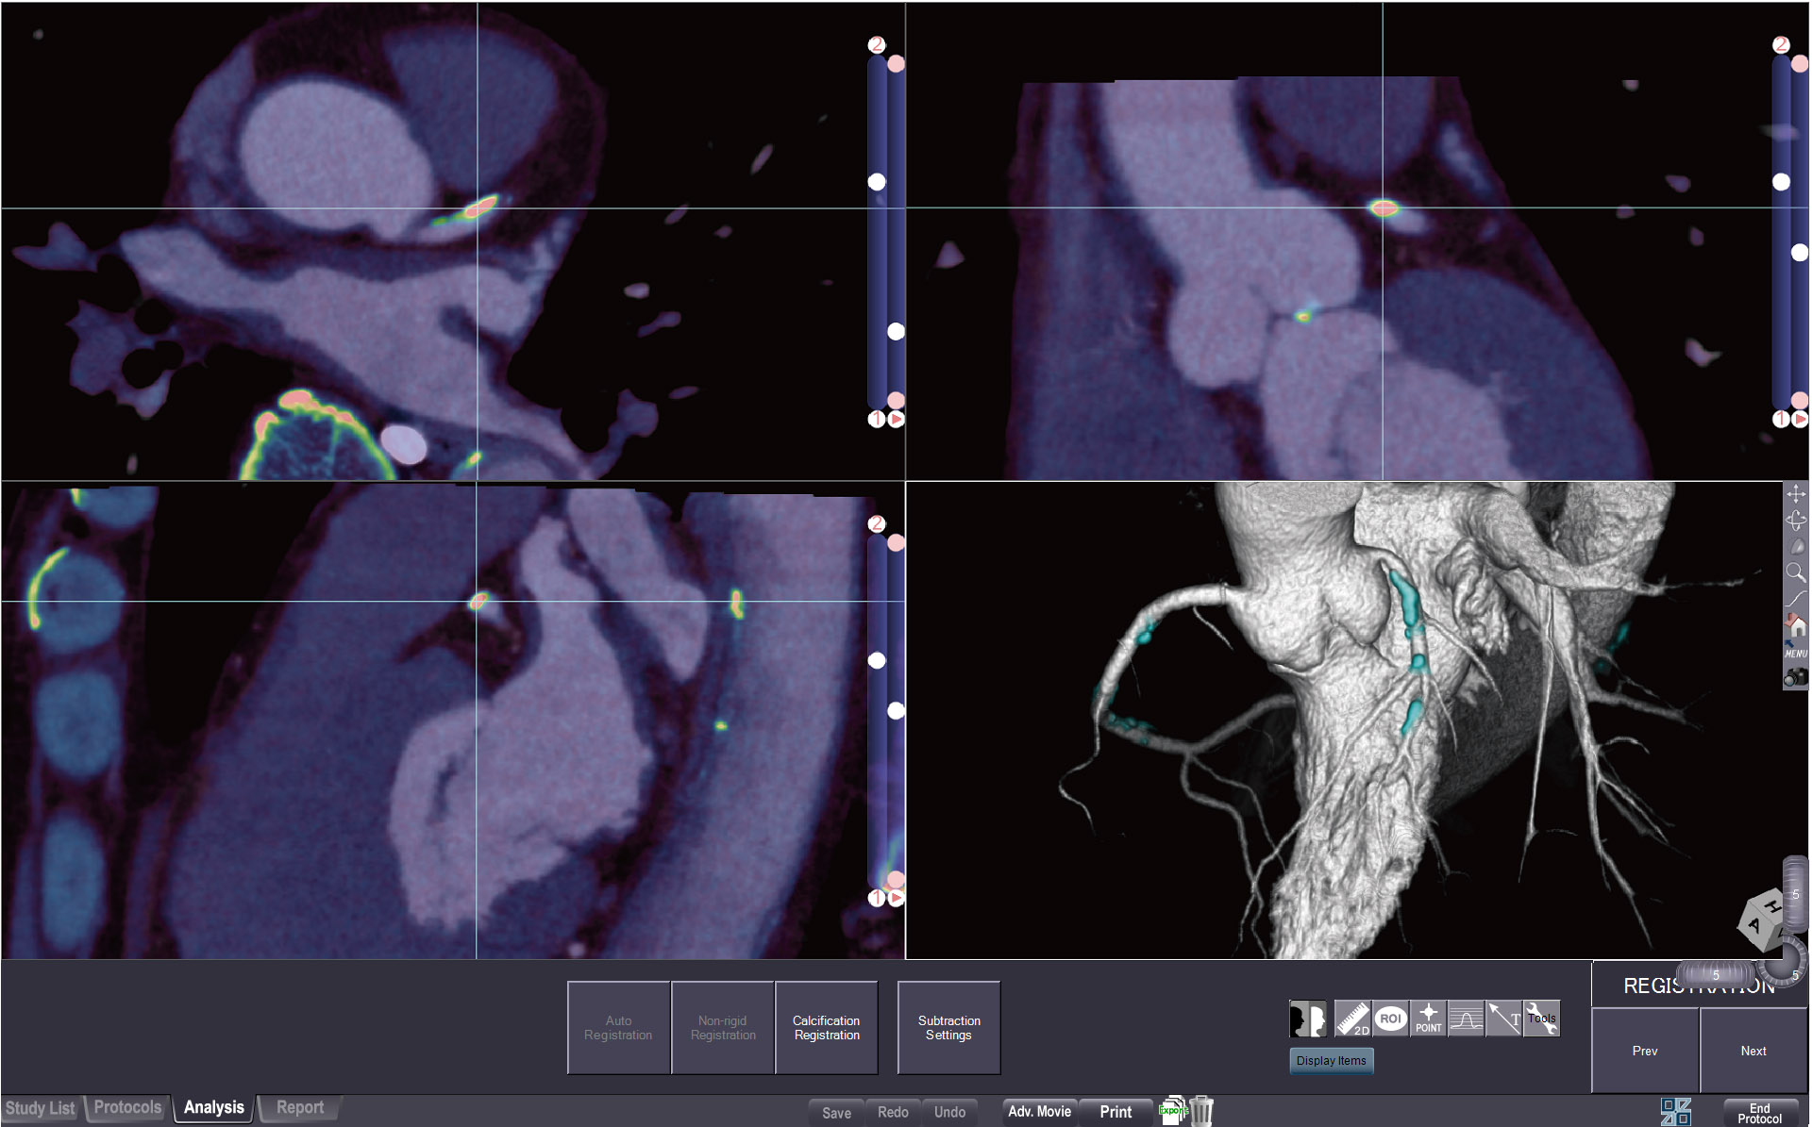Screen dimensions: 1812x1127
Task: Open Subtraction Settings
Action: click(x=948, y=1028)
